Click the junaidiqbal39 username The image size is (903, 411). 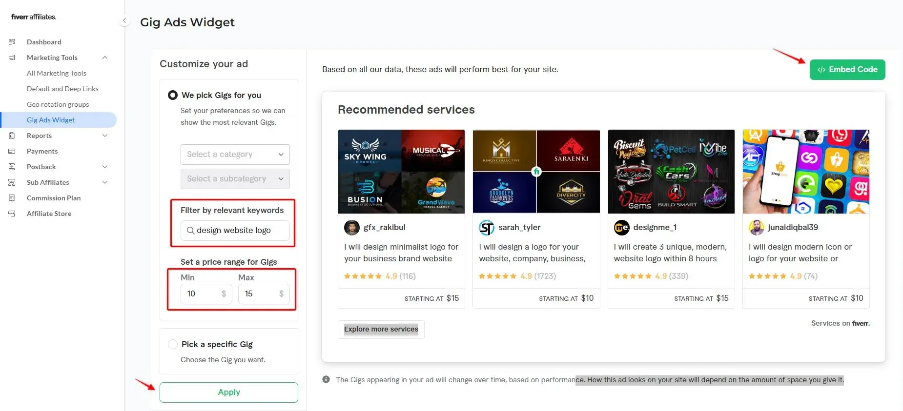(793, 227)
